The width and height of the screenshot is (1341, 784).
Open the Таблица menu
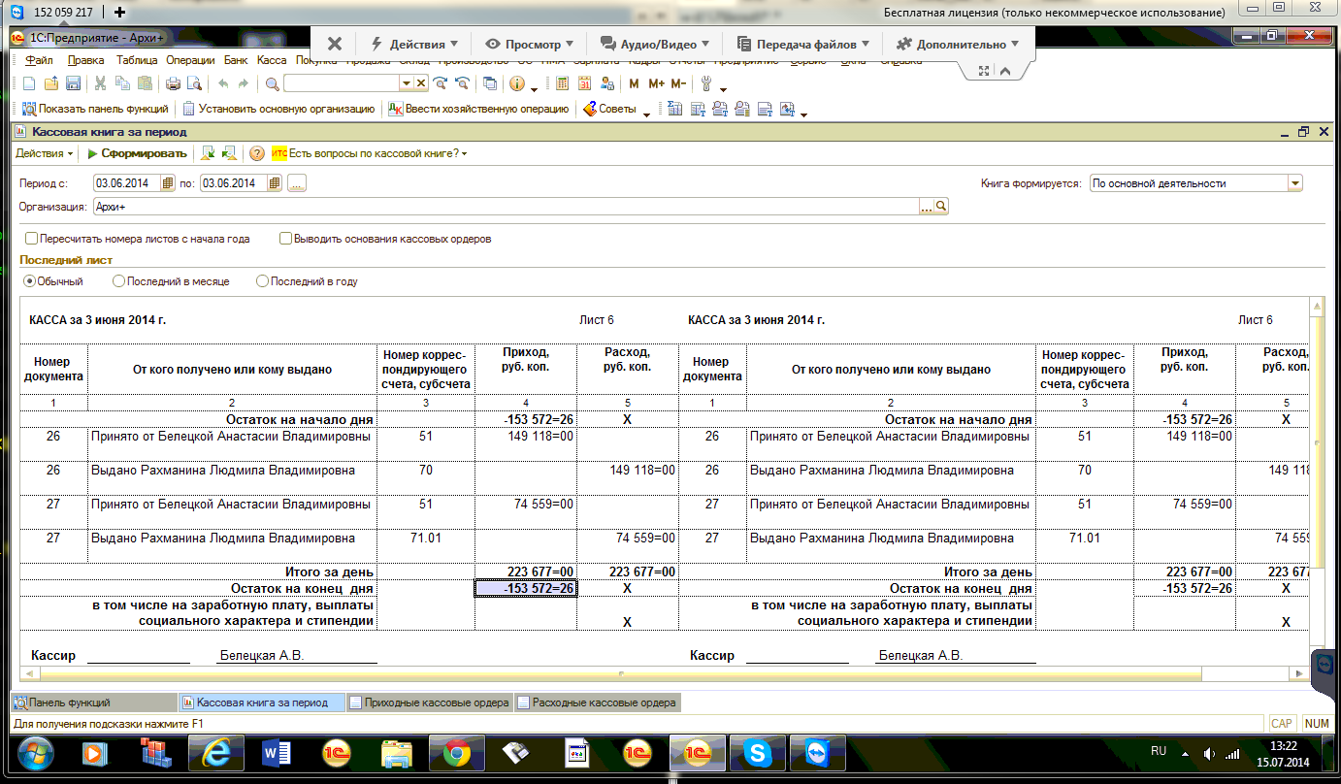pyautogui.click(x=137, y=60)
